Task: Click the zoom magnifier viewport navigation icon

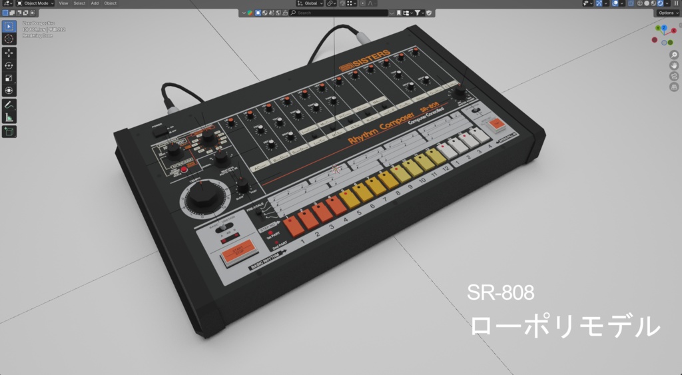Action: click(674, 55)
